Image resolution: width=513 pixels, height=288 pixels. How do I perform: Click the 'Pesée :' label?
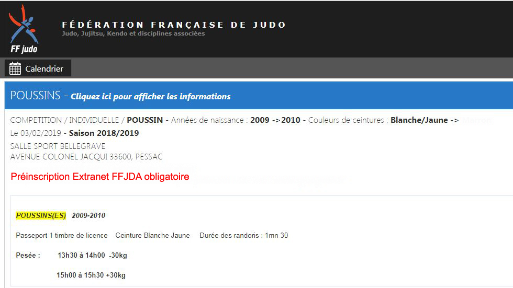28,256
